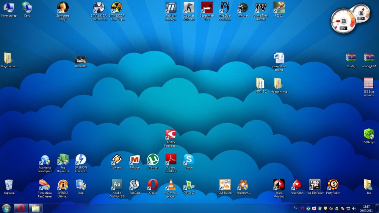Click the CPU meter gadget dial

click(343, 21)
